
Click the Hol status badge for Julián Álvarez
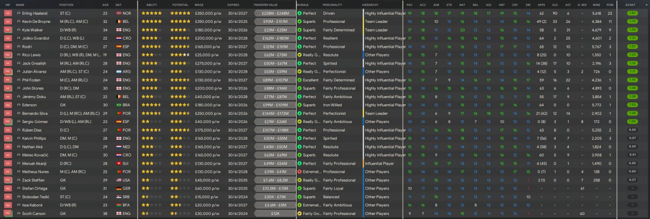pyautogui.click(x=8, y=72)
